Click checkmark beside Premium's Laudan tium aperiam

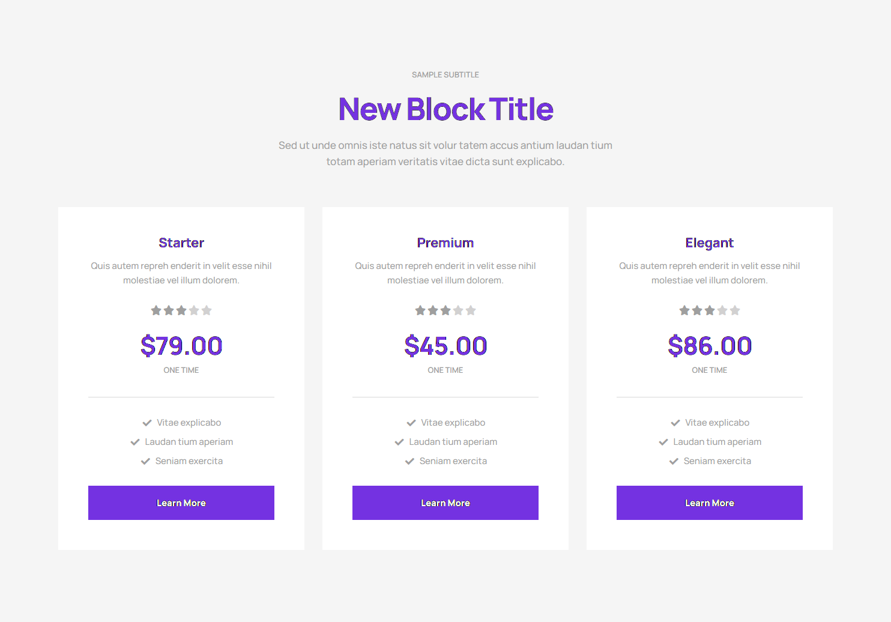399,442
